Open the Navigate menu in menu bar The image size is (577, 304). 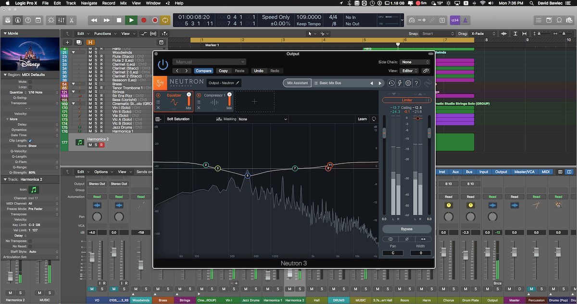tap(88, 3)
